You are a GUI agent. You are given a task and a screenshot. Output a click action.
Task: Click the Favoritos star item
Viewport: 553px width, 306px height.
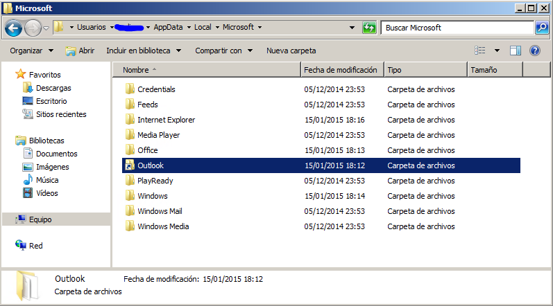(37, 75)
